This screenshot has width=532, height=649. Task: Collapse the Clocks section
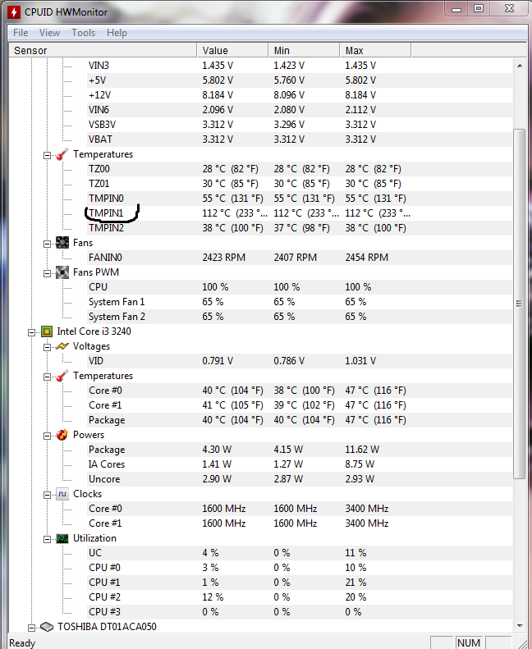47,495
